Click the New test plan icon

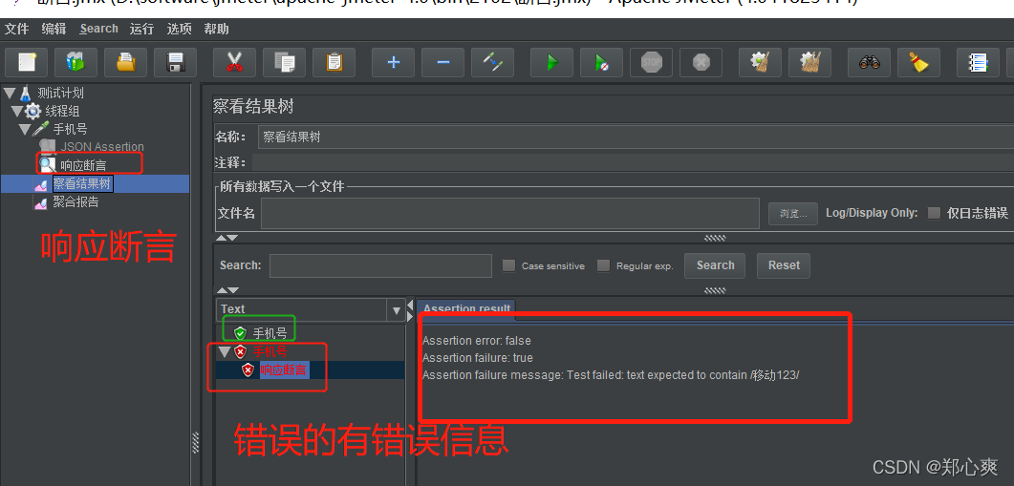click(x=27, y=62)
